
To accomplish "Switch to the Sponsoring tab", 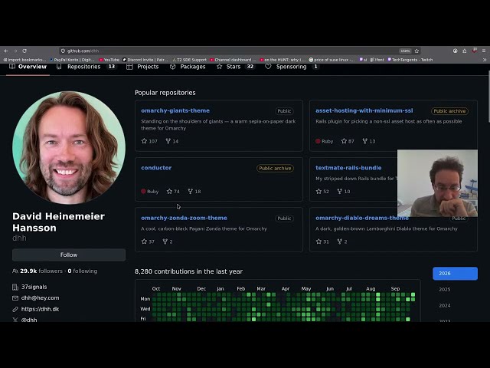I will coord(291,67).
